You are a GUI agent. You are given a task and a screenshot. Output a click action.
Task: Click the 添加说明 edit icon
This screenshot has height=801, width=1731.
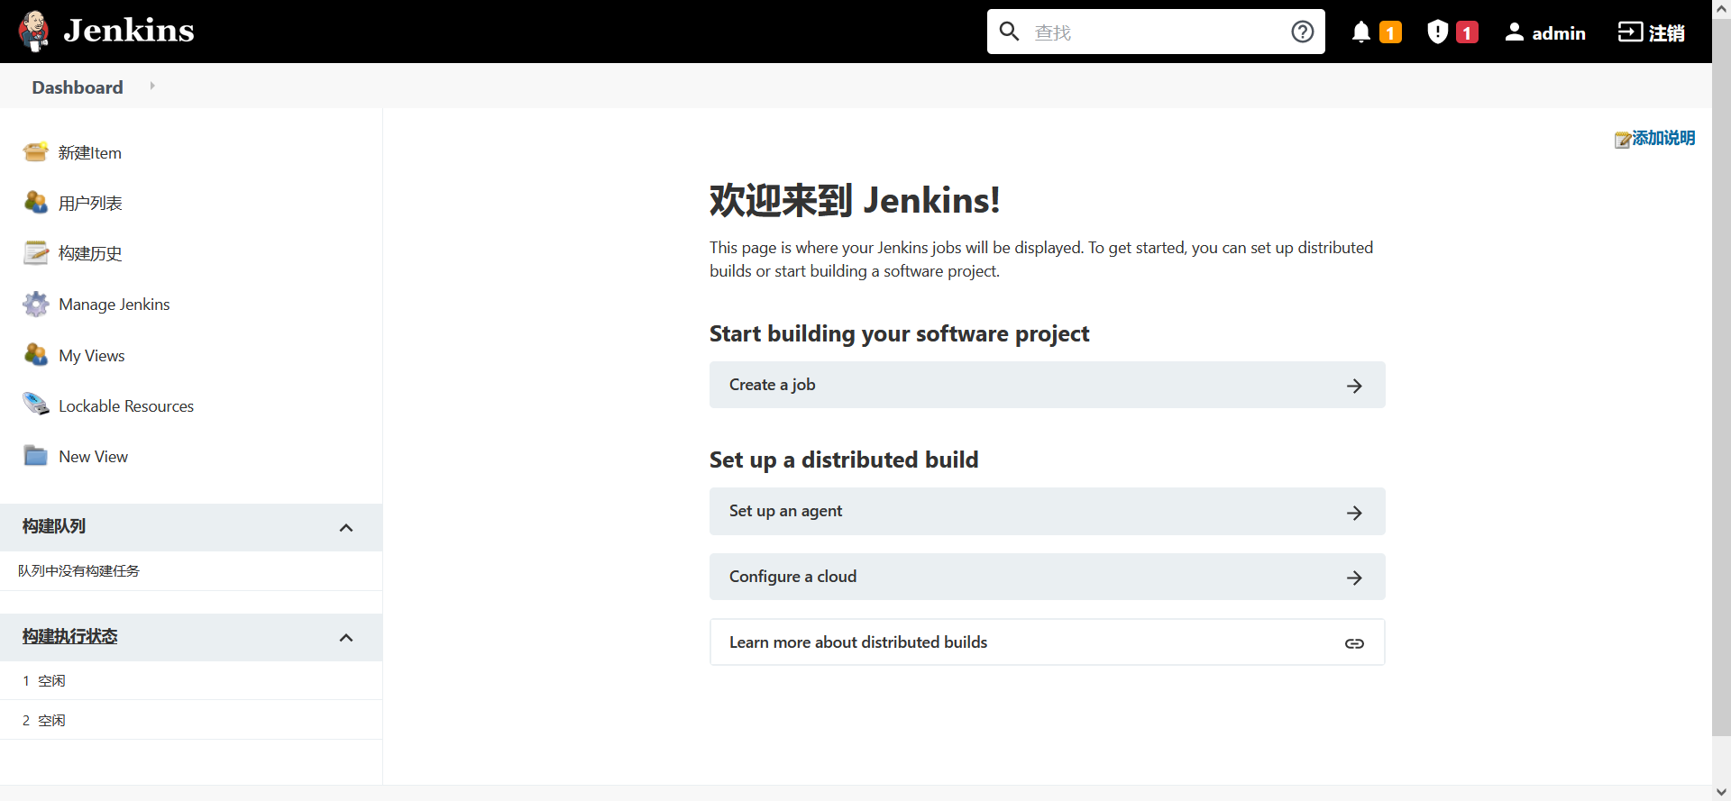(1623, 140)
